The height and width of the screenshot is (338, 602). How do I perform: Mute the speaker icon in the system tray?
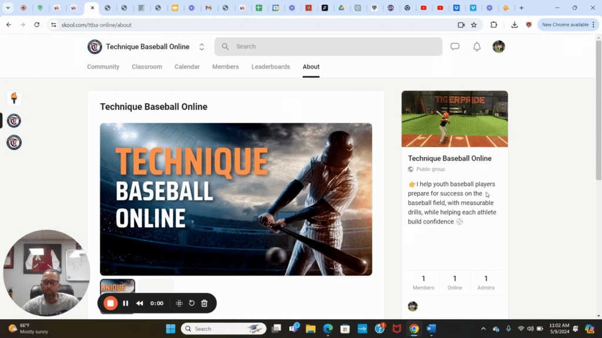pyautogui.click(x=531, y=329)
